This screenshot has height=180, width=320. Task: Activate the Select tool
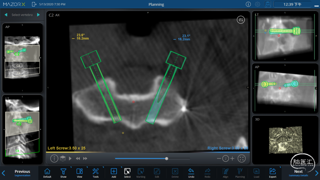127,173
